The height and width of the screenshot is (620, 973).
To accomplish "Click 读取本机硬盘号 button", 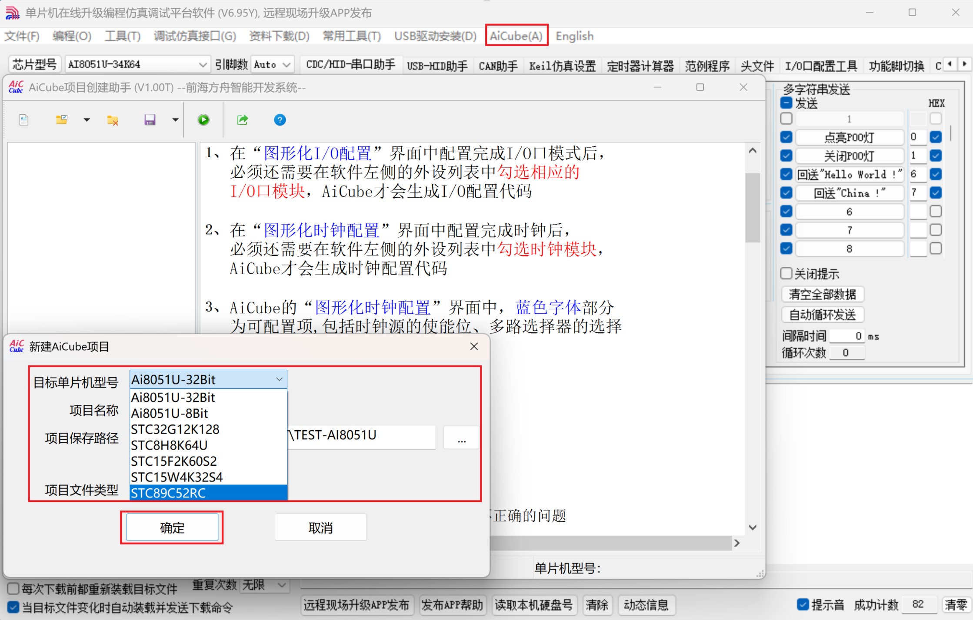I will tap(534, 605).
